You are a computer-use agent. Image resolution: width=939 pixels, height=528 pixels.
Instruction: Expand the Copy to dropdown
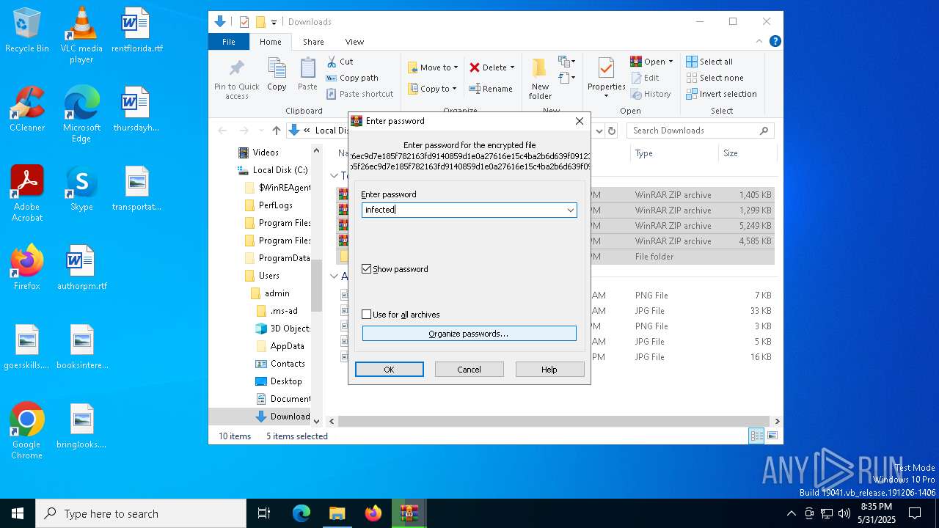454,89
